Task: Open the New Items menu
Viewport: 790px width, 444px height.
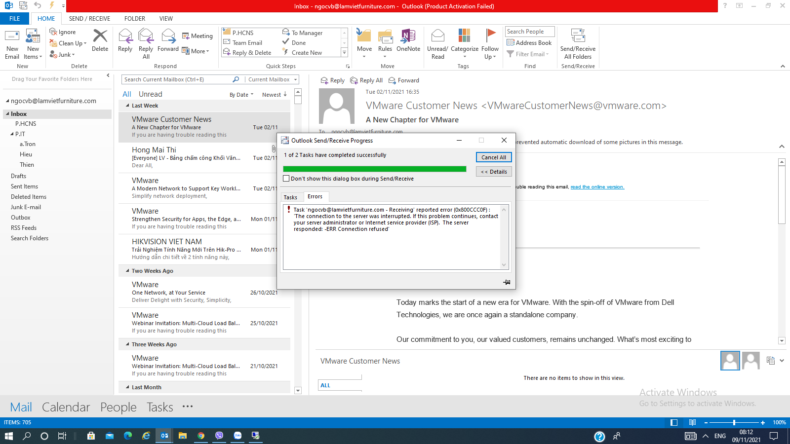Action: [x=33, y=44]
